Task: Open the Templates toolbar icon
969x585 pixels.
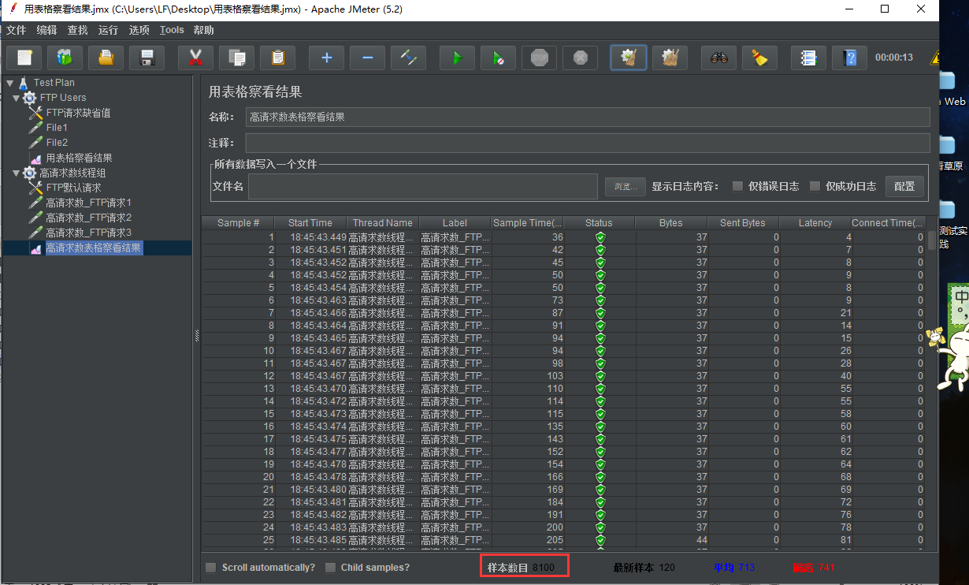Action: click(x=65, y=58)
